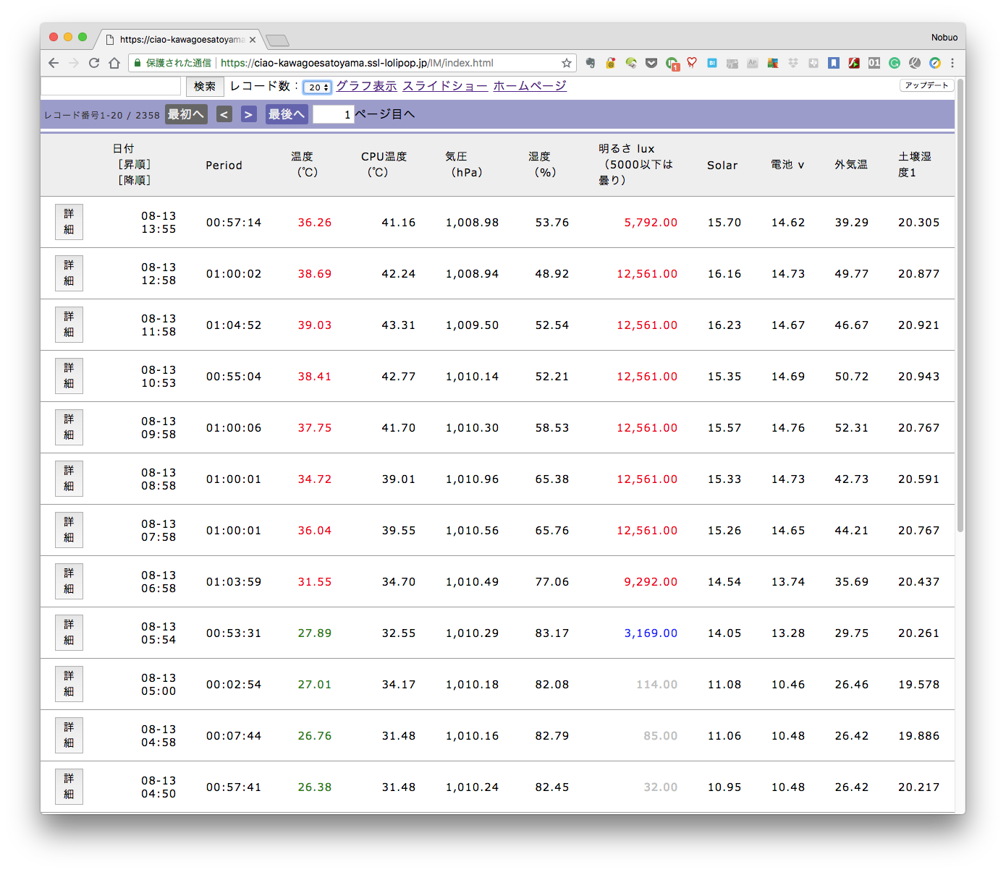Open the browser home page icon
This screenshot has height=872, width=1006.
click(x=114, y=63)
